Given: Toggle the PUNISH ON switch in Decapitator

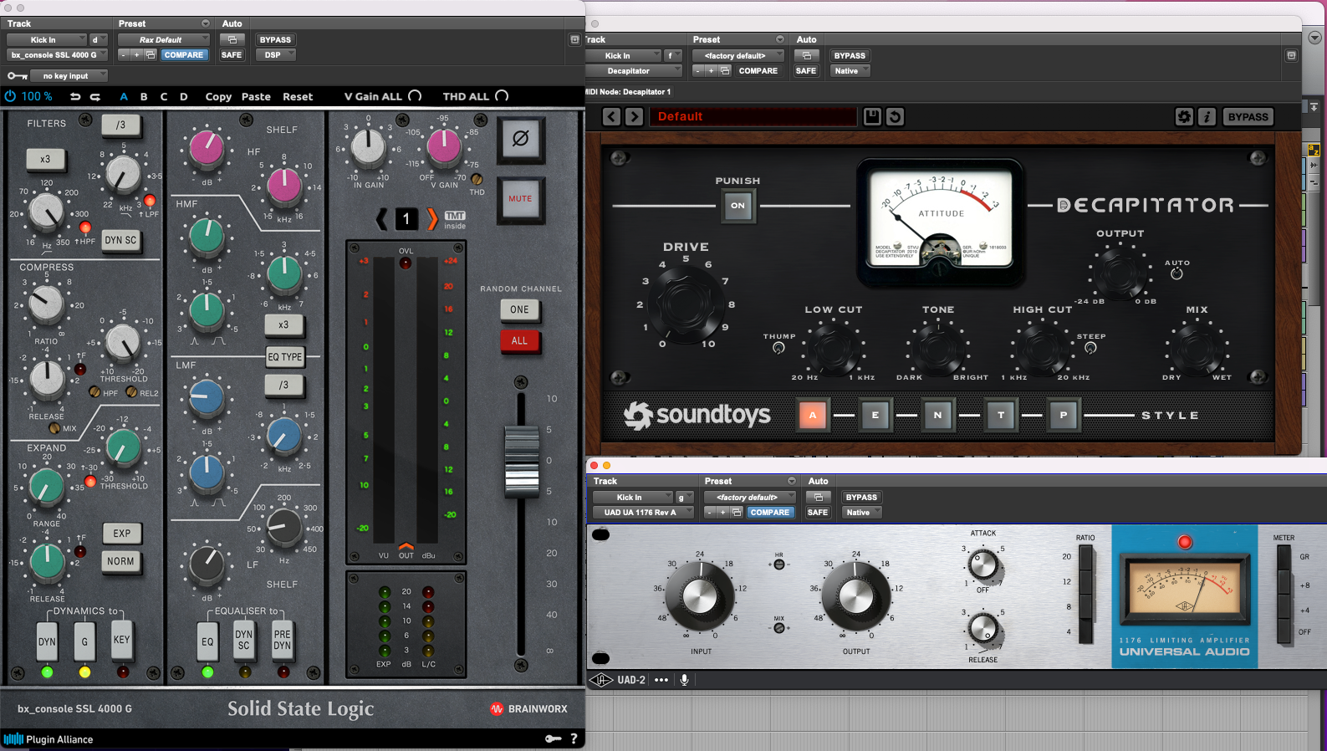Looking at the screenshot, I should tap(738, 205).
